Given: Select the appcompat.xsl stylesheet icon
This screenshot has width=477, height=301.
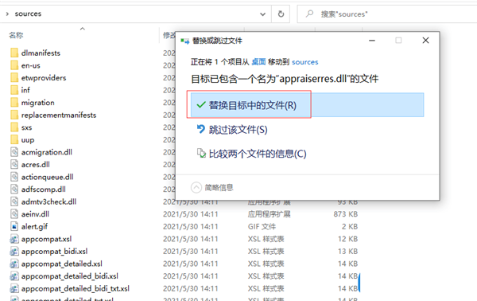Looking at the screenshot, I should [14, 239].
